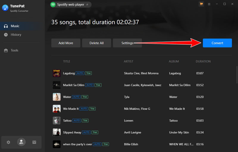Click the AUTO badge on Marikit Sa Dilim

pos(90,85)
